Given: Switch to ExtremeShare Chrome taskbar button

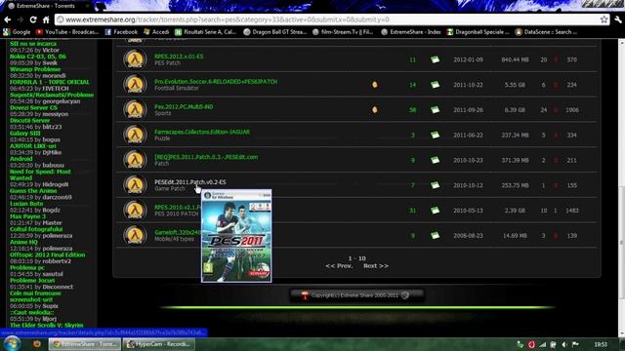Looking at the screenshot, I should click(85, 344).
